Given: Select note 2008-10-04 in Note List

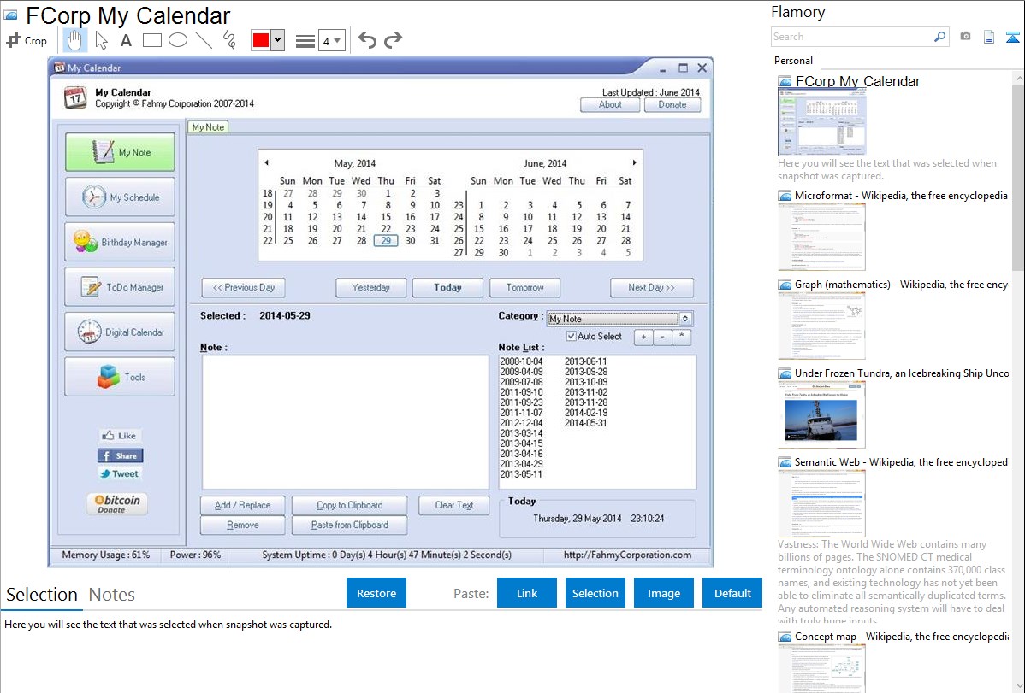Looking at the screenshot, I should point(521,361).
